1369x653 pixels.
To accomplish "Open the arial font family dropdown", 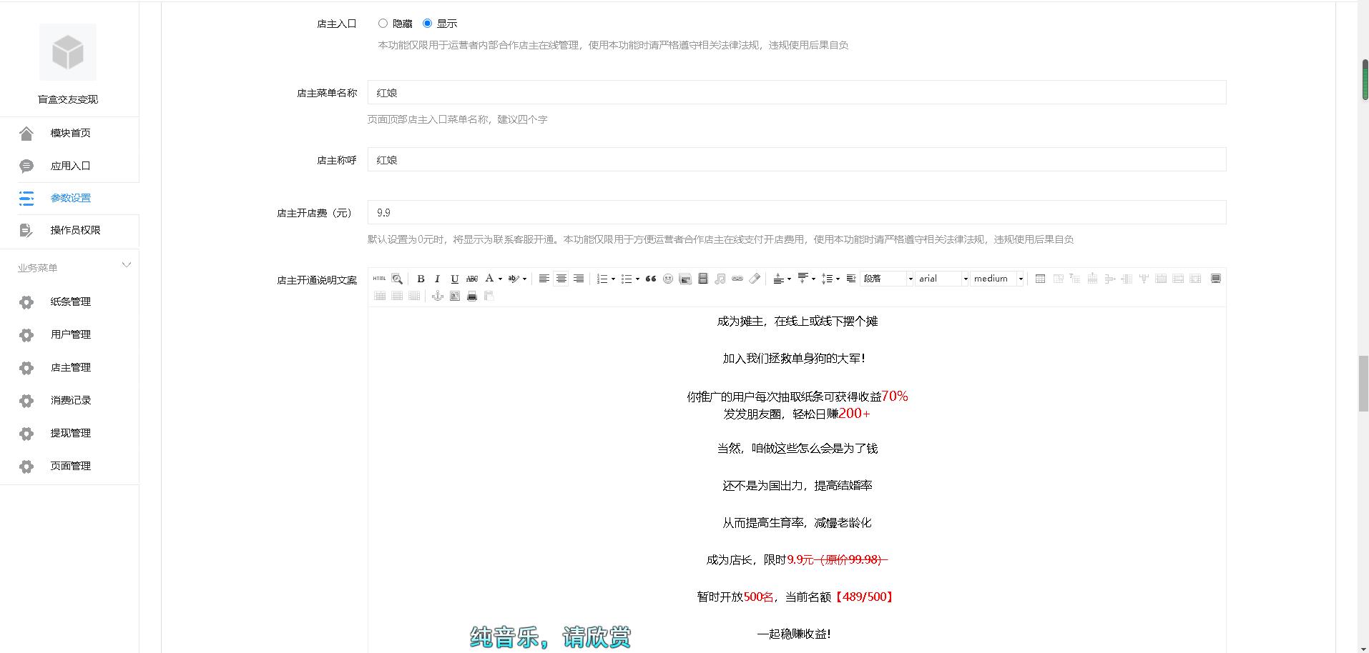I will (x=940, y=279).
